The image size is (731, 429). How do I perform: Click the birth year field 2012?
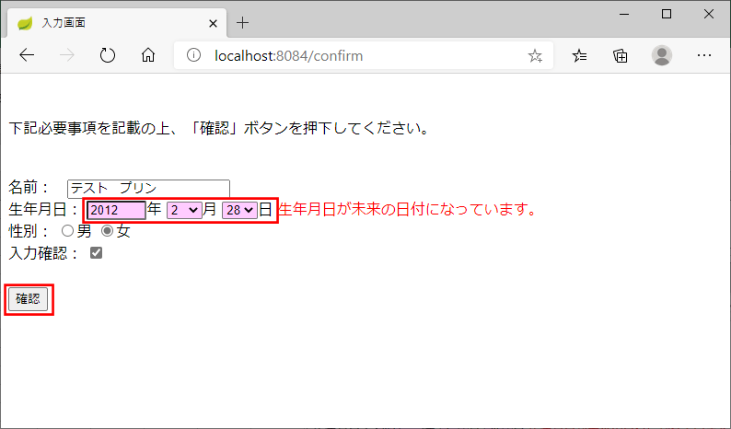(x=116, y=210)
